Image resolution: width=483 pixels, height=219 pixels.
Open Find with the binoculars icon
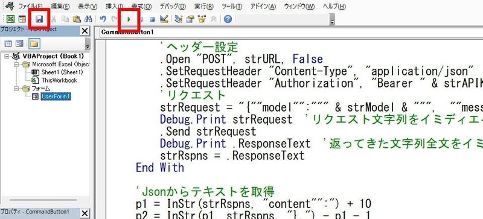pos(88,19)
